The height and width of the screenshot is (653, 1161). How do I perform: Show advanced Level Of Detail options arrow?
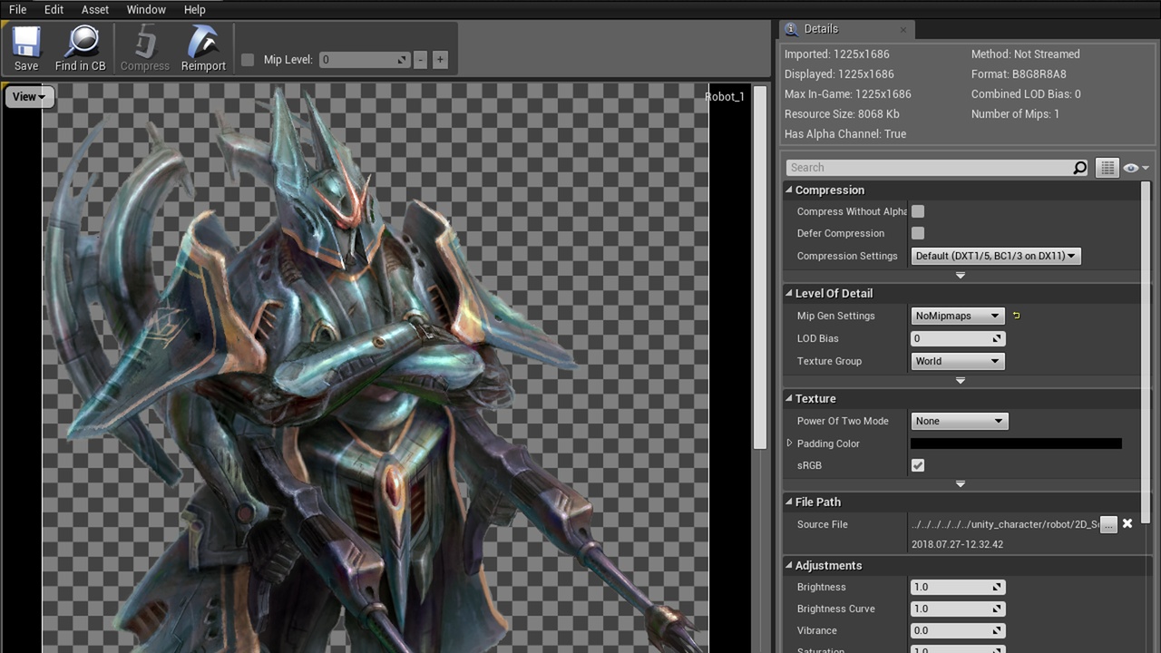pyautogui.click(x=961, y=381)
